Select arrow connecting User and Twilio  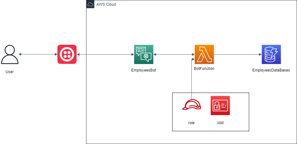tap(38, 54)
